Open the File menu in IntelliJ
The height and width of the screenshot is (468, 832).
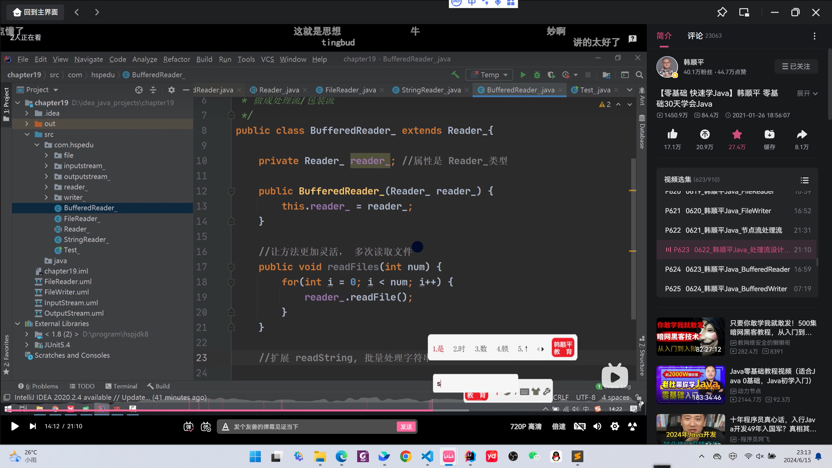tap(22, 59)
